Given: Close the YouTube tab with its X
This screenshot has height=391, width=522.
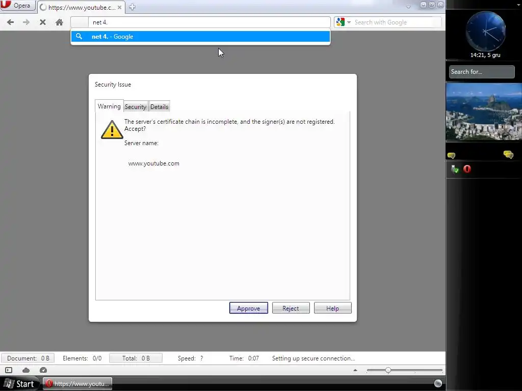Looking at the screenshot, I should click(119, 7).
